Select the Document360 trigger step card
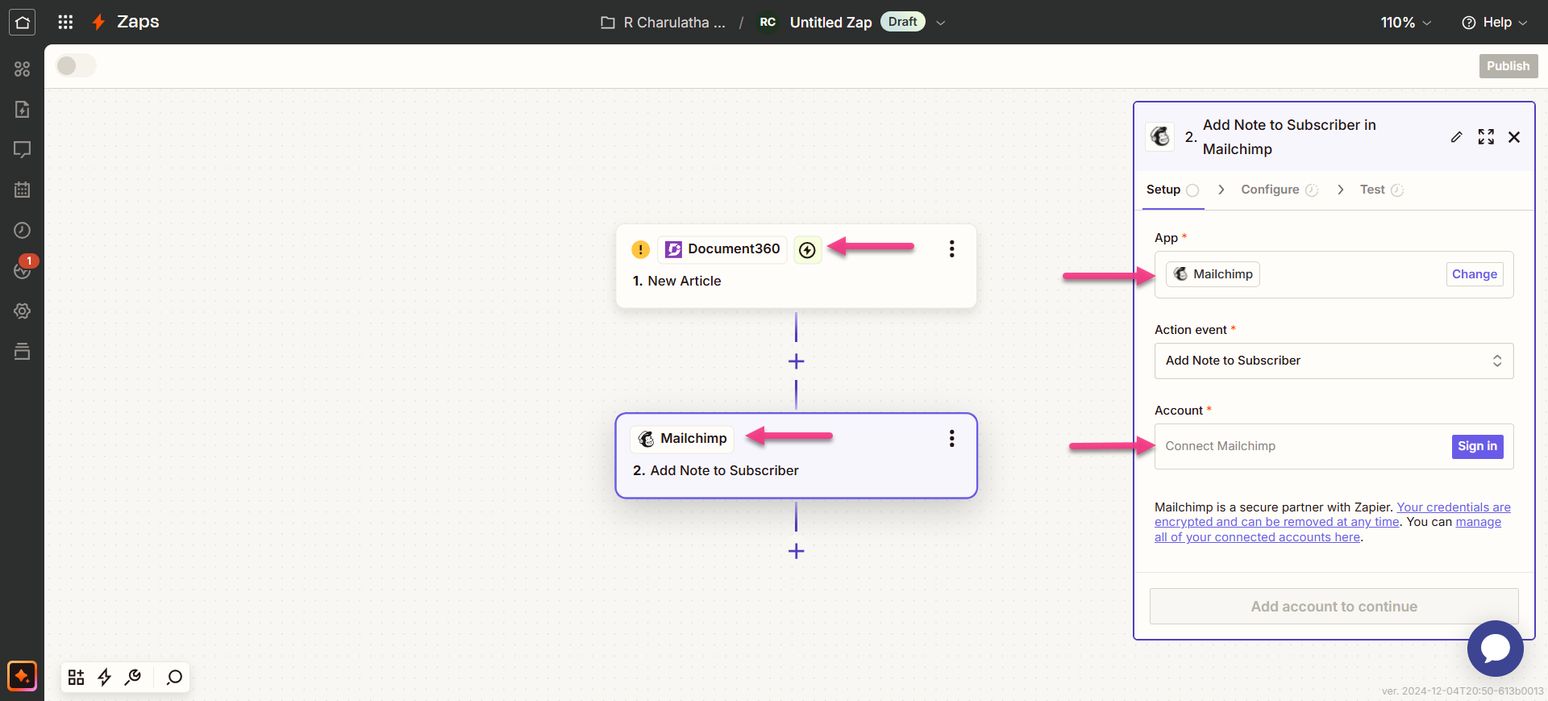This screenshot has height=701, width=1548. [x=796, y=265]
